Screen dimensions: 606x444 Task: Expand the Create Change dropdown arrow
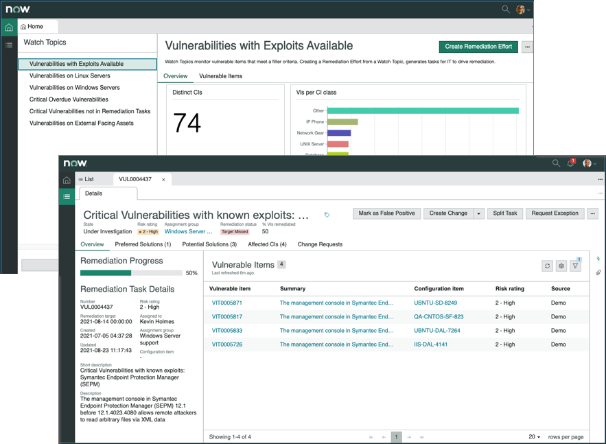coord(478,213)
